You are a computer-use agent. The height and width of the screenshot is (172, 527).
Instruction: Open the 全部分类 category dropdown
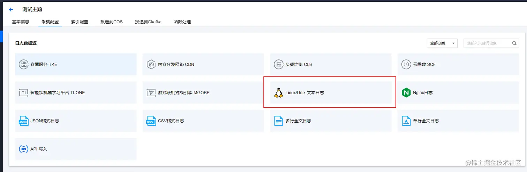(x=442, y=43)
